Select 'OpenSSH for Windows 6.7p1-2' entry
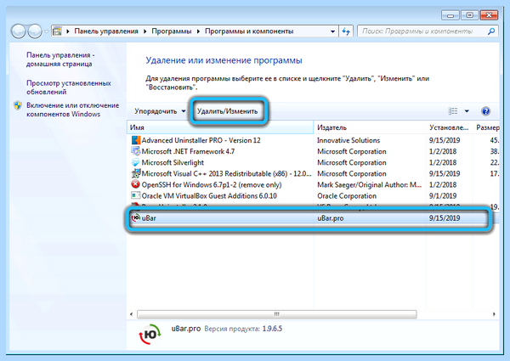Image resolution: width=510 pixels, height=361 pixels. [x=212, y=185]
